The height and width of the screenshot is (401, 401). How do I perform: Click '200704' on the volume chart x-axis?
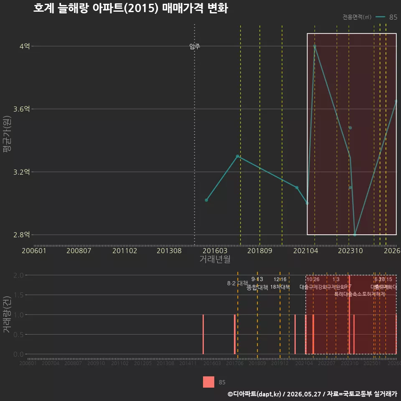click(x=51, y=363)
